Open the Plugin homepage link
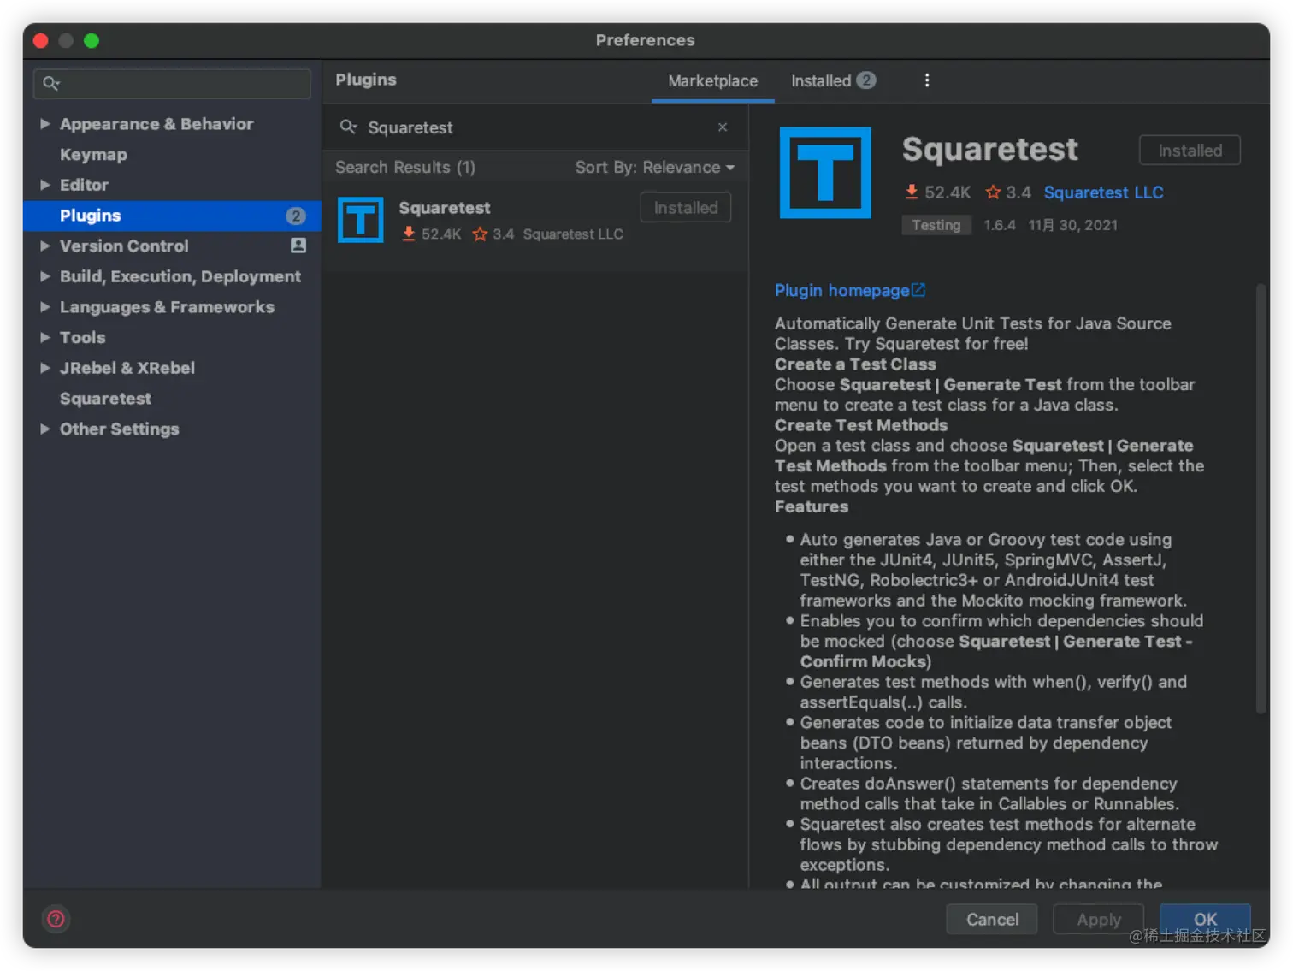The image size is (1293, 971). point(841,290)
